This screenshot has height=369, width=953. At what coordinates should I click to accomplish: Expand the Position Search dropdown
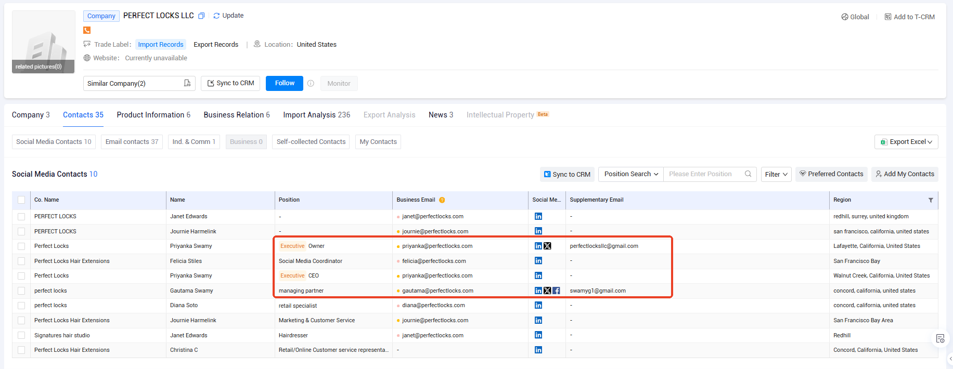(x=630, y=174)
